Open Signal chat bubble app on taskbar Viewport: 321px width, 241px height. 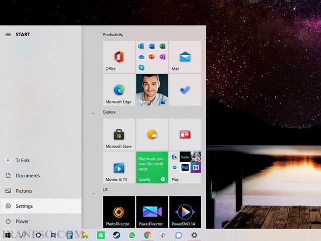(179, 235)
